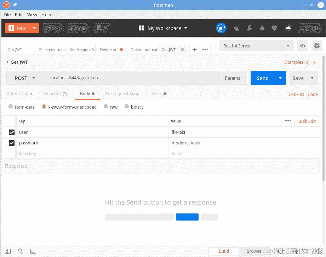The image size is (326, 257).
Task: Click the Params button
Action: 233,78
